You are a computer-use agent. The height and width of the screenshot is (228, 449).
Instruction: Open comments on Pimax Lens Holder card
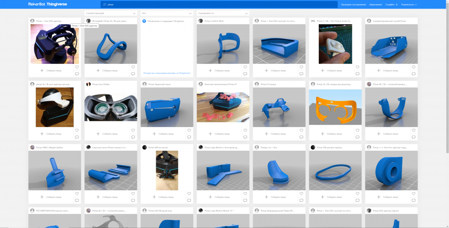tap(133, 137)
